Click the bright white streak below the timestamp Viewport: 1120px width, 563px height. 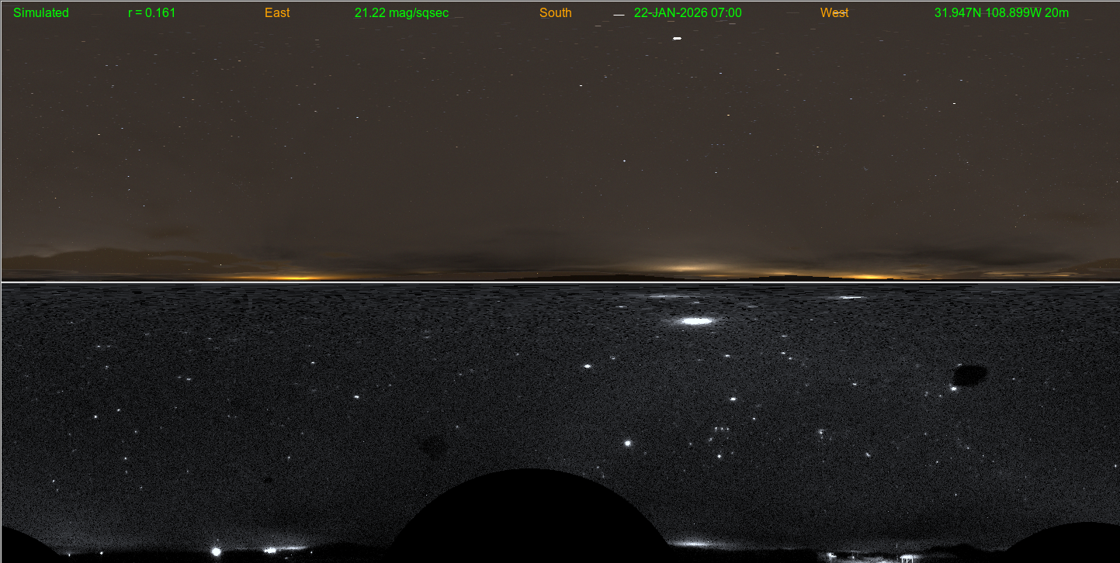click(677, 38)
